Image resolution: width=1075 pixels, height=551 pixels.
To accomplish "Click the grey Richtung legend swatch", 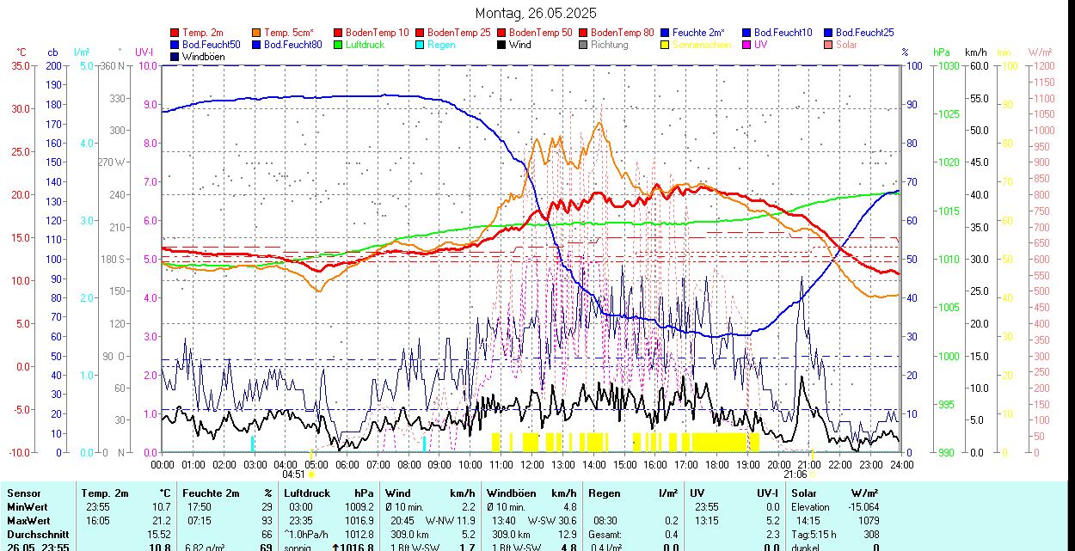I will click(583, 45).
